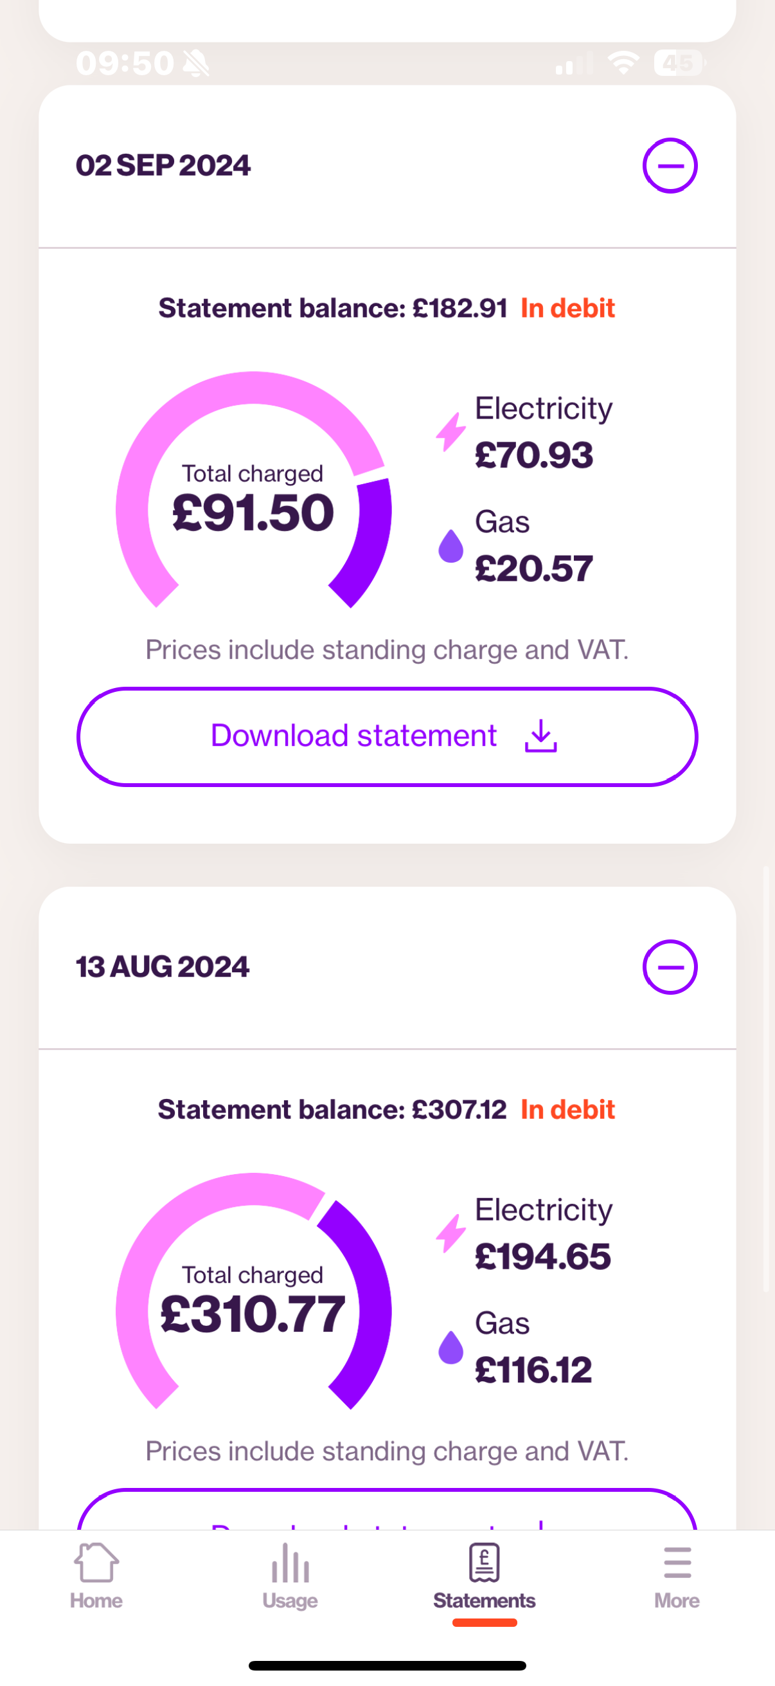Open the More menu icon
Viewport: 775px width, 1686px height.
click(x=677, y=1563)
